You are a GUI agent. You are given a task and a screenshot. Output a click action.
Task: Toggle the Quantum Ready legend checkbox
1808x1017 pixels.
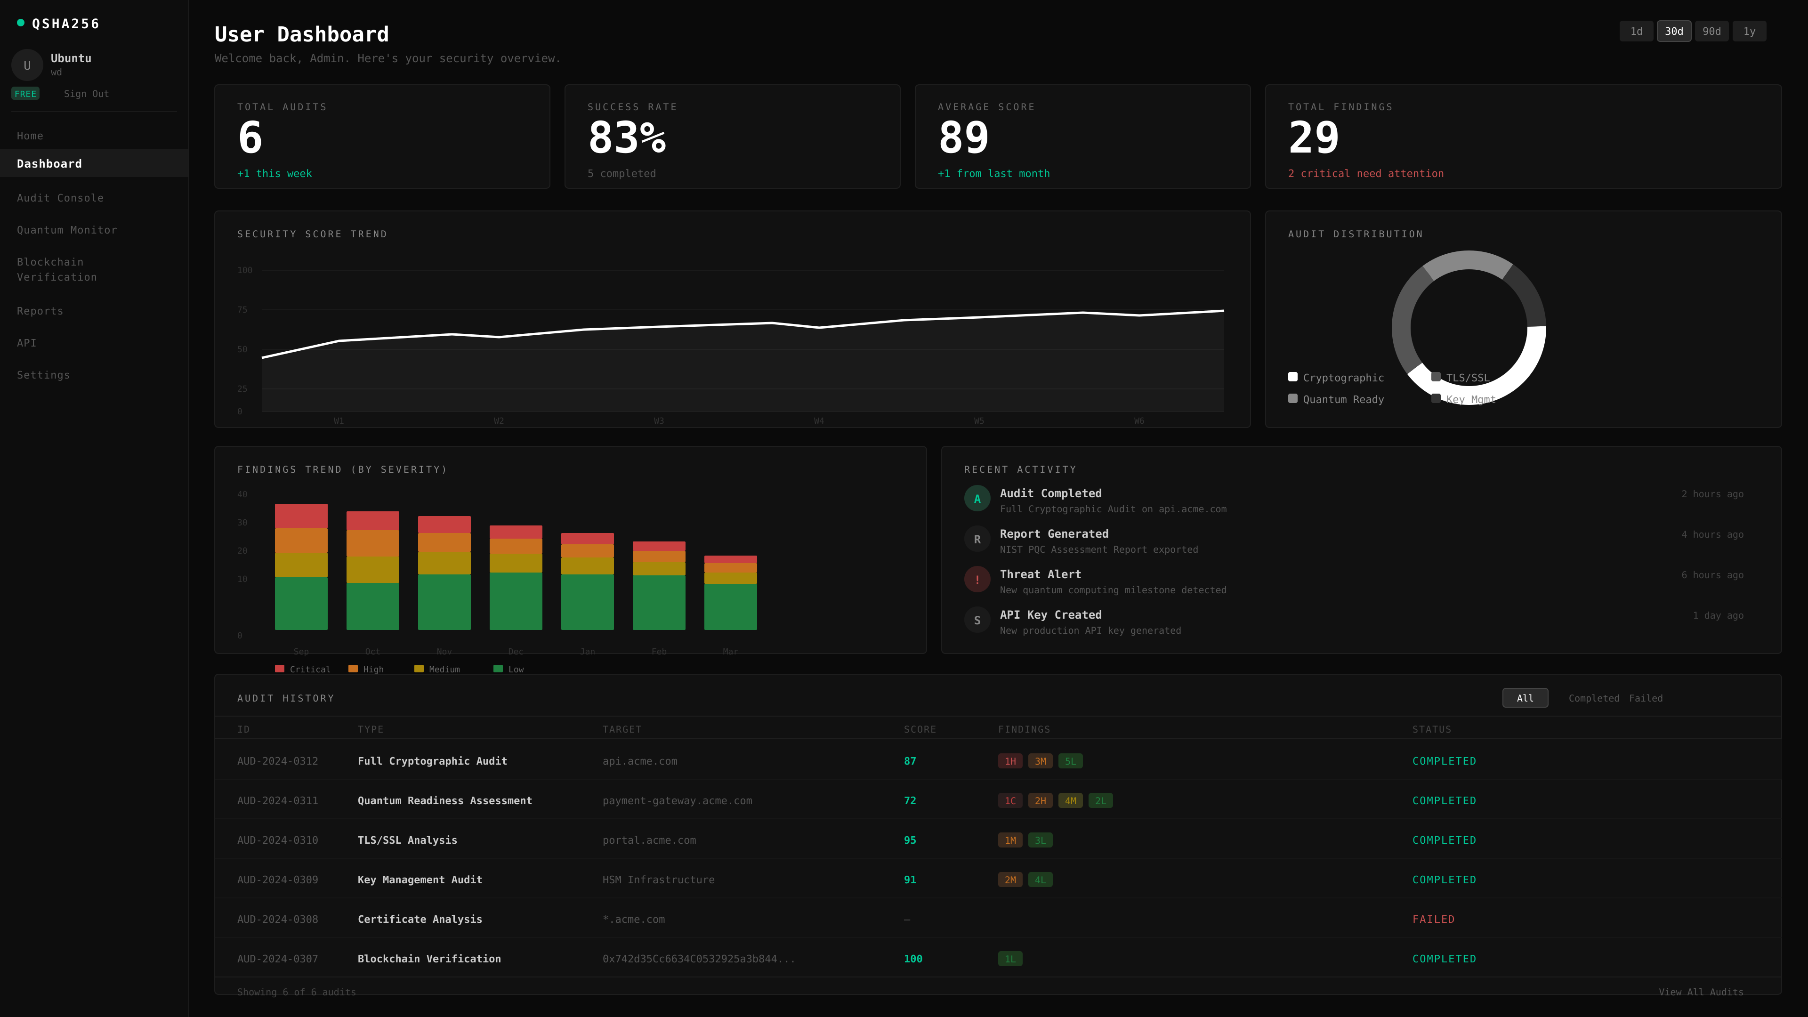click(1292, 399)
